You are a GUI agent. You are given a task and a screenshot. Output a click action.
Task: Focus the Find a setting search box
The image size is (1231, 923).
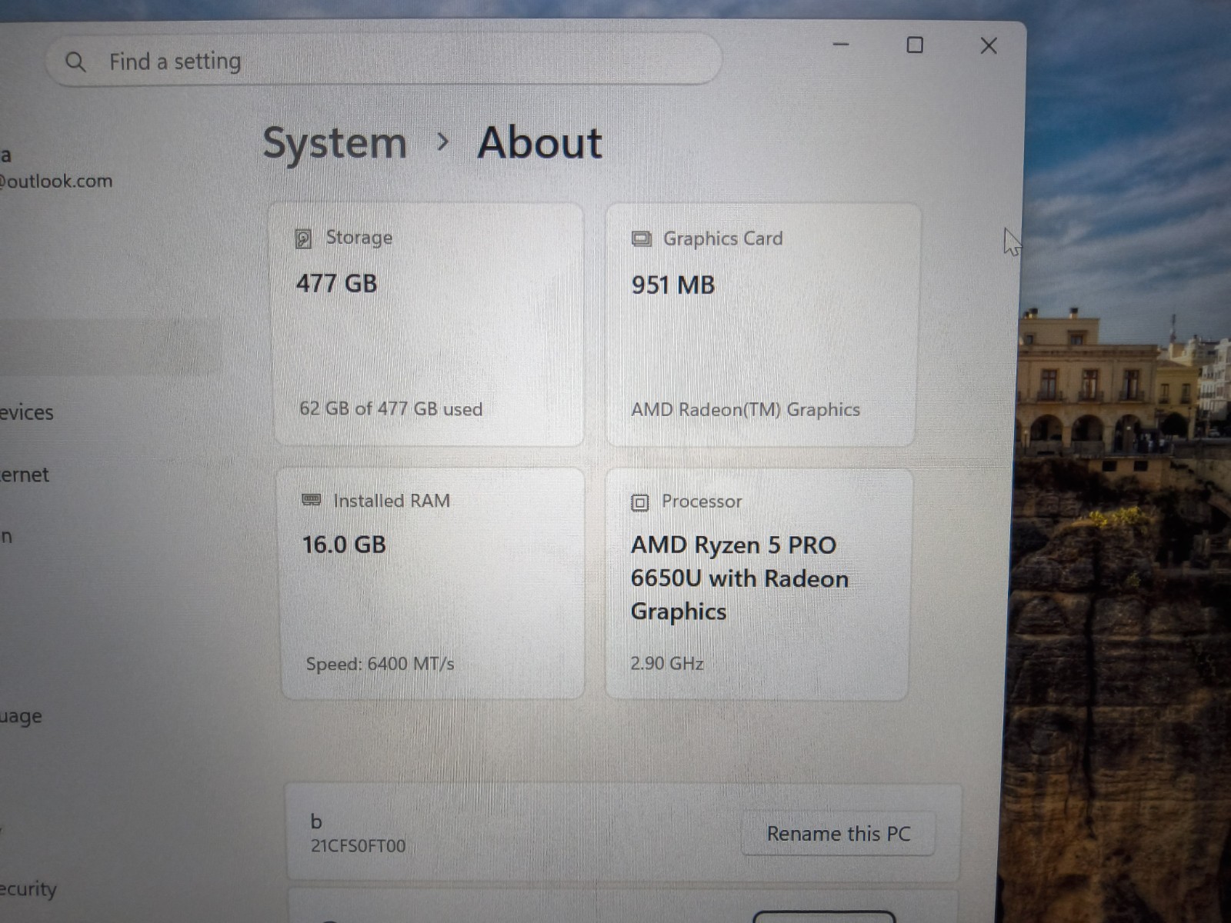point(383,60)
